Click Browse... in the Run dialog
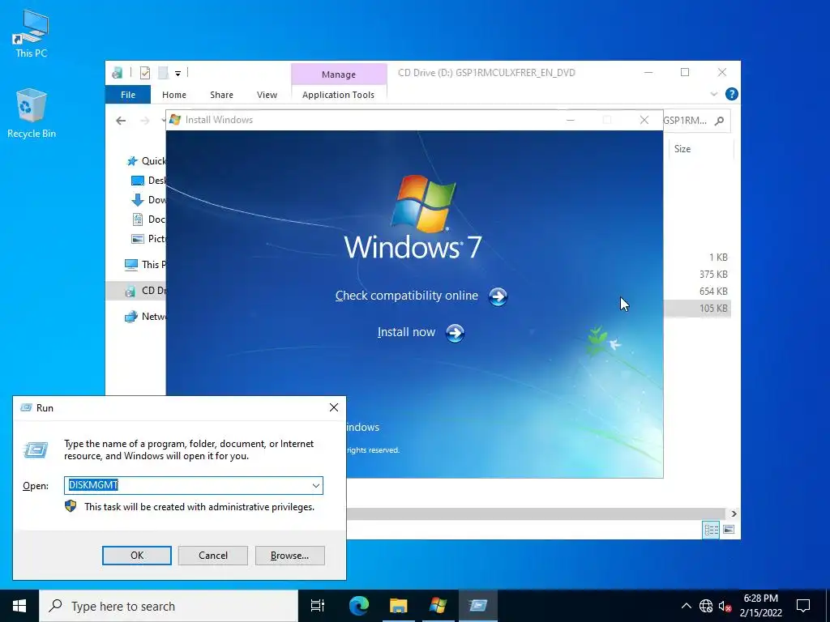Screen dimensions: 830x622 pos(289,556)
